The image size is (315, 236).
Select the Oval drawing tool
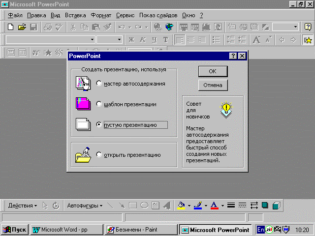[x=144, y=206]
